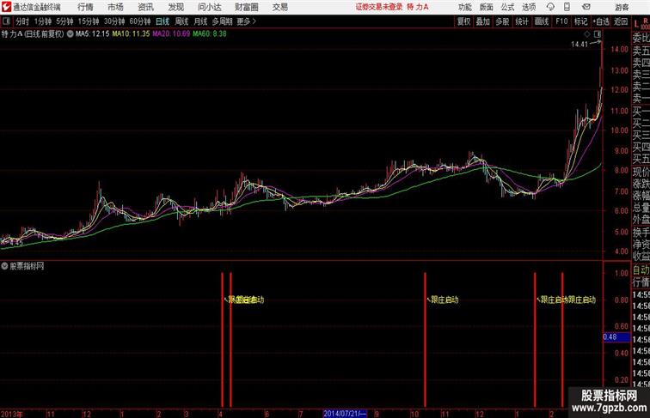This screenshot has height=418, width=650.
Task: Open the 版面 menu
Action: [x=487, y=7]
